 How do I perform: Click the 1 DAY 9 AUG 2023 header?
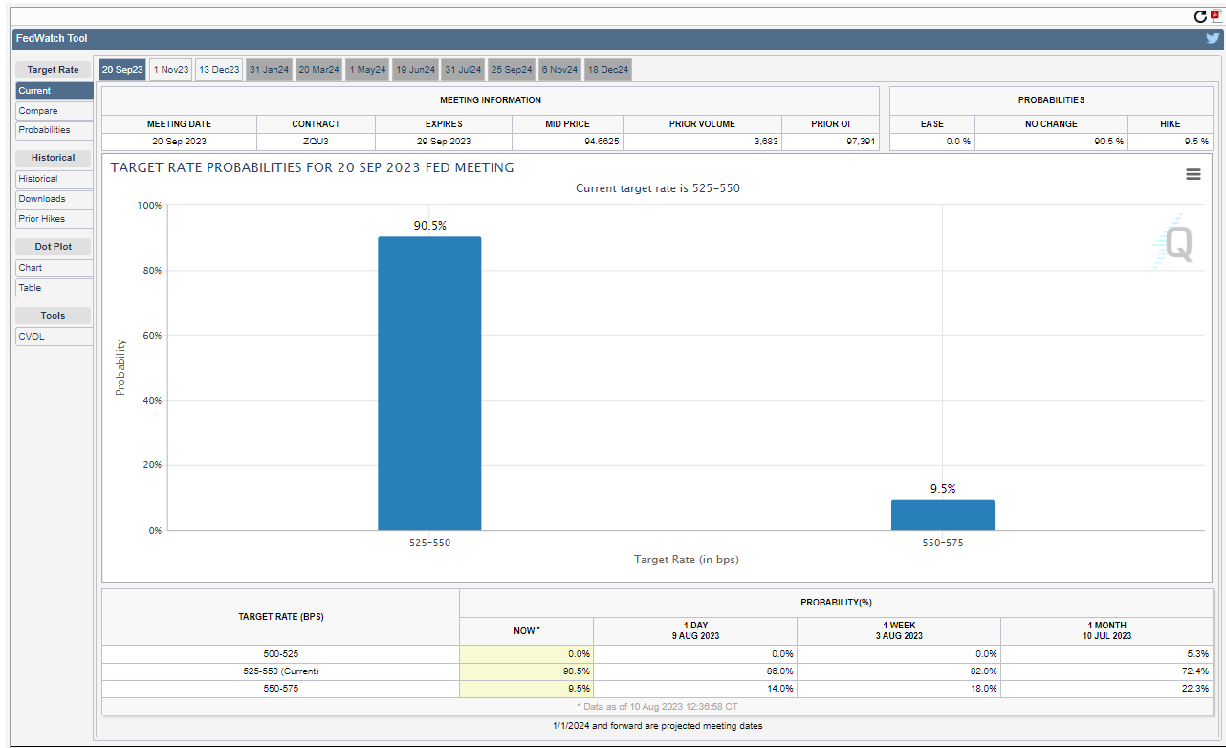[695, 631]
